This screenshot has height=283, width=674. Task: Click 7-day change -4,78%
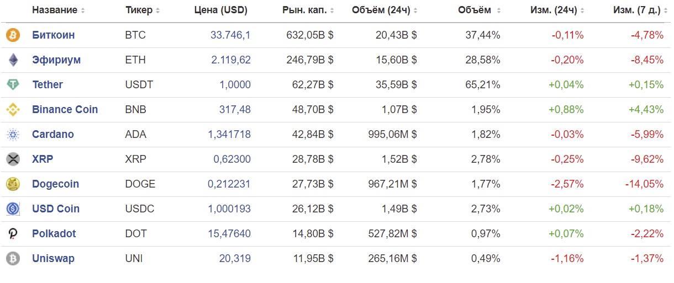coord(647,35)
